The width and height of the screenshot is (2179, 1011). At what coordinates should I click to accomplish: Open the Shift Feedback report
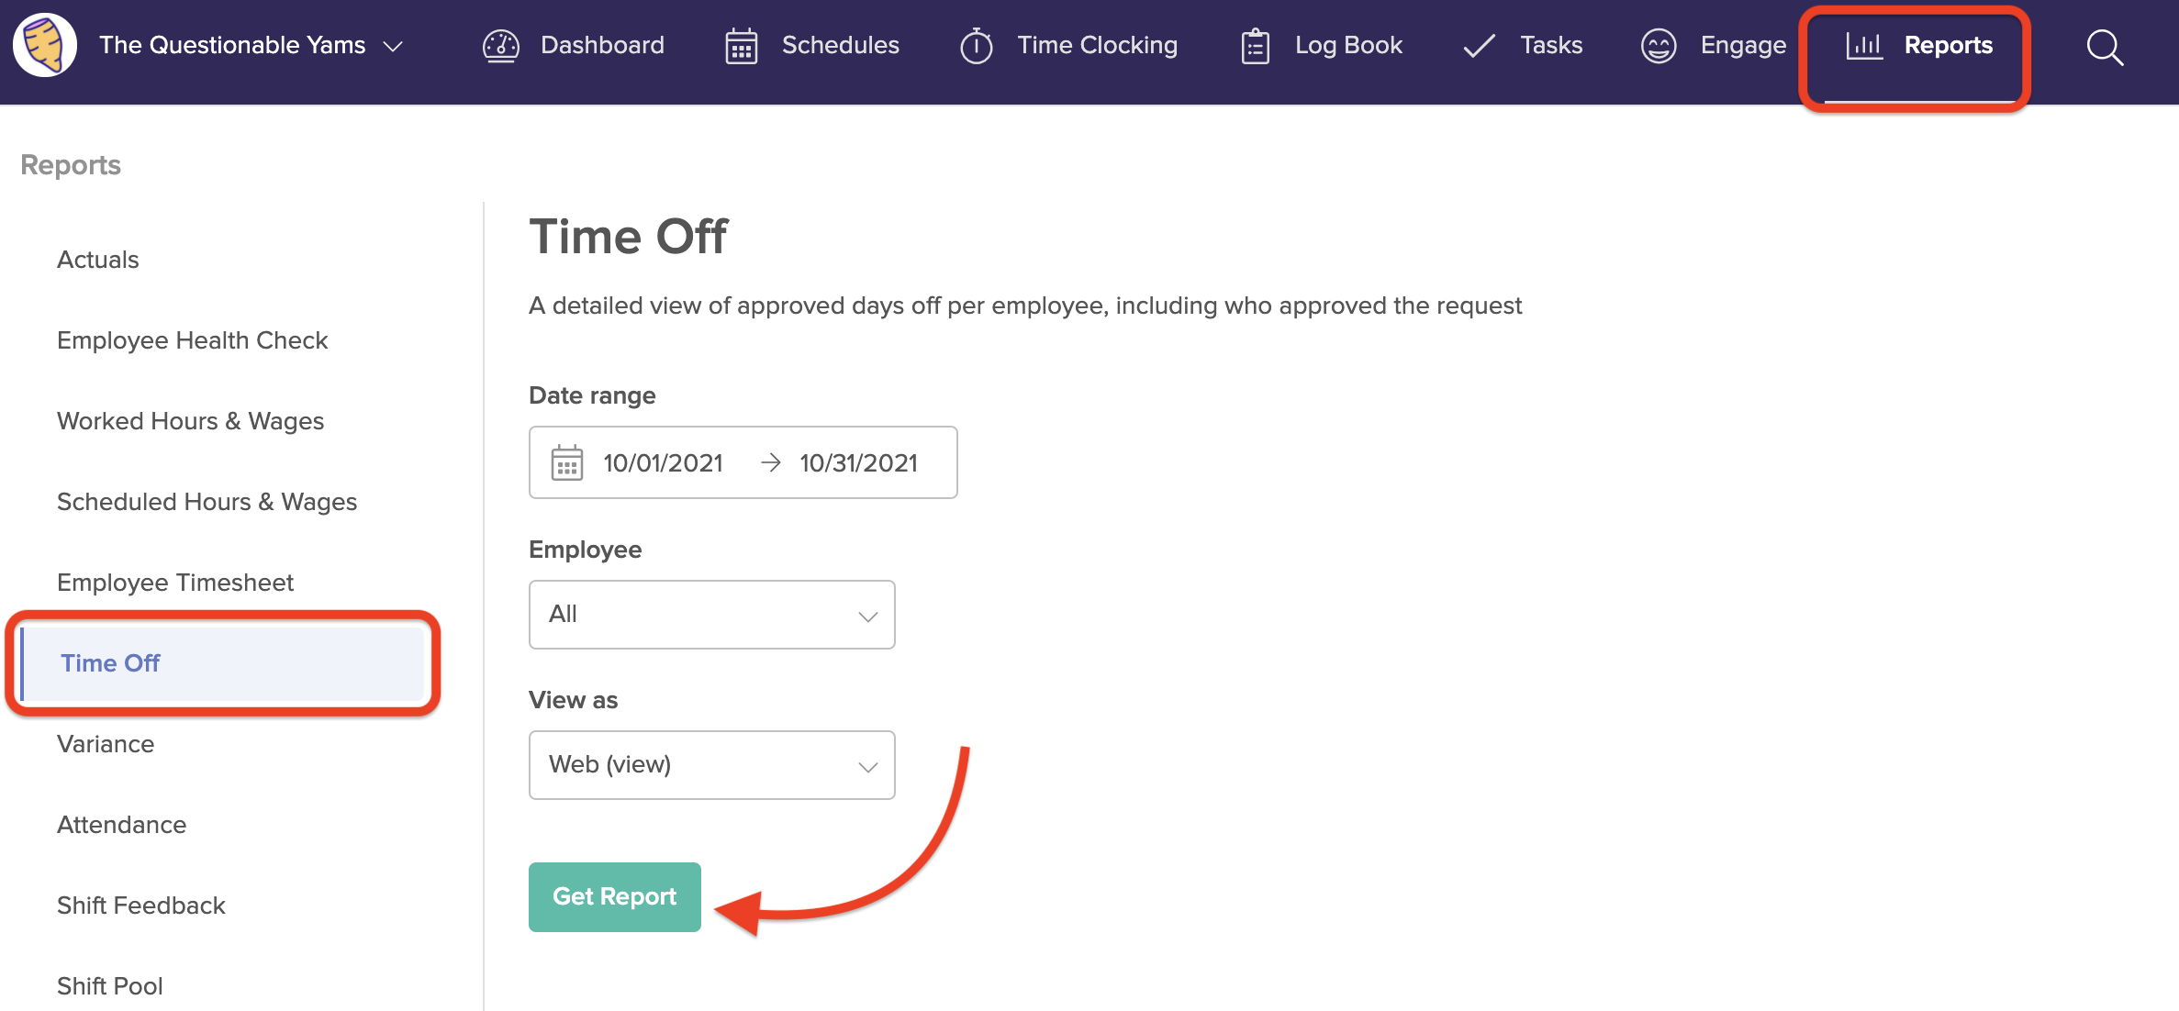click(141, 905)
